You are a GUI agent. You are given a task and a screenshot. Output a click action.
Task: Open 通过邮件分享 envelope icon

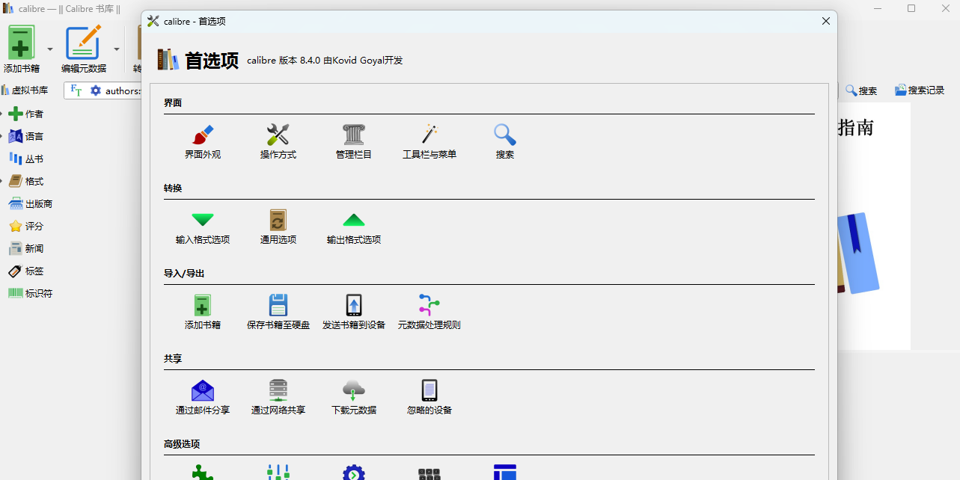coord(203,391)
